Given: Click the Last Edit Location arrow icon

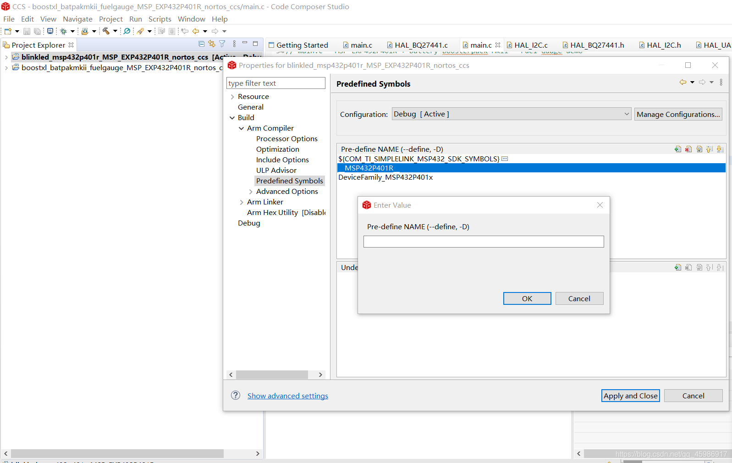Looking at the screenshot, I should (185, 31).
